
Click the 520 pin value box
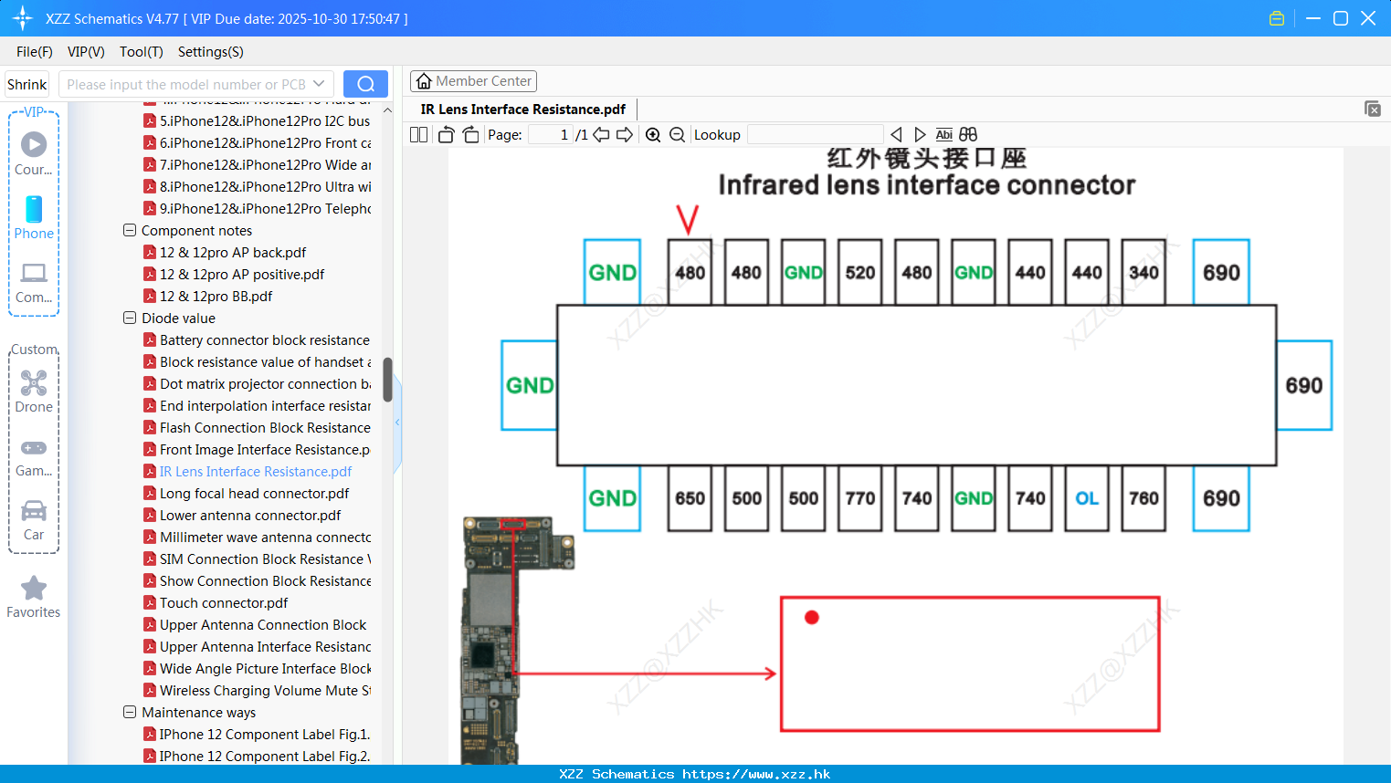coord(859,272)
